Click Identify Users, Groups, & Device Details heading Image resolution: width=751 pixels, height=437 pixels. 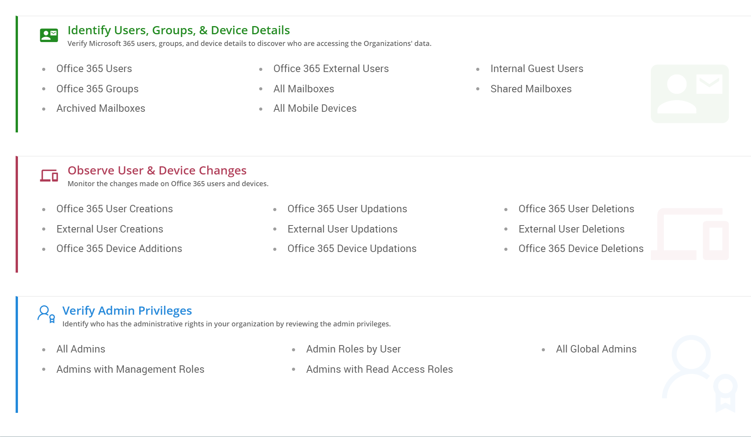tap(179, 30)
